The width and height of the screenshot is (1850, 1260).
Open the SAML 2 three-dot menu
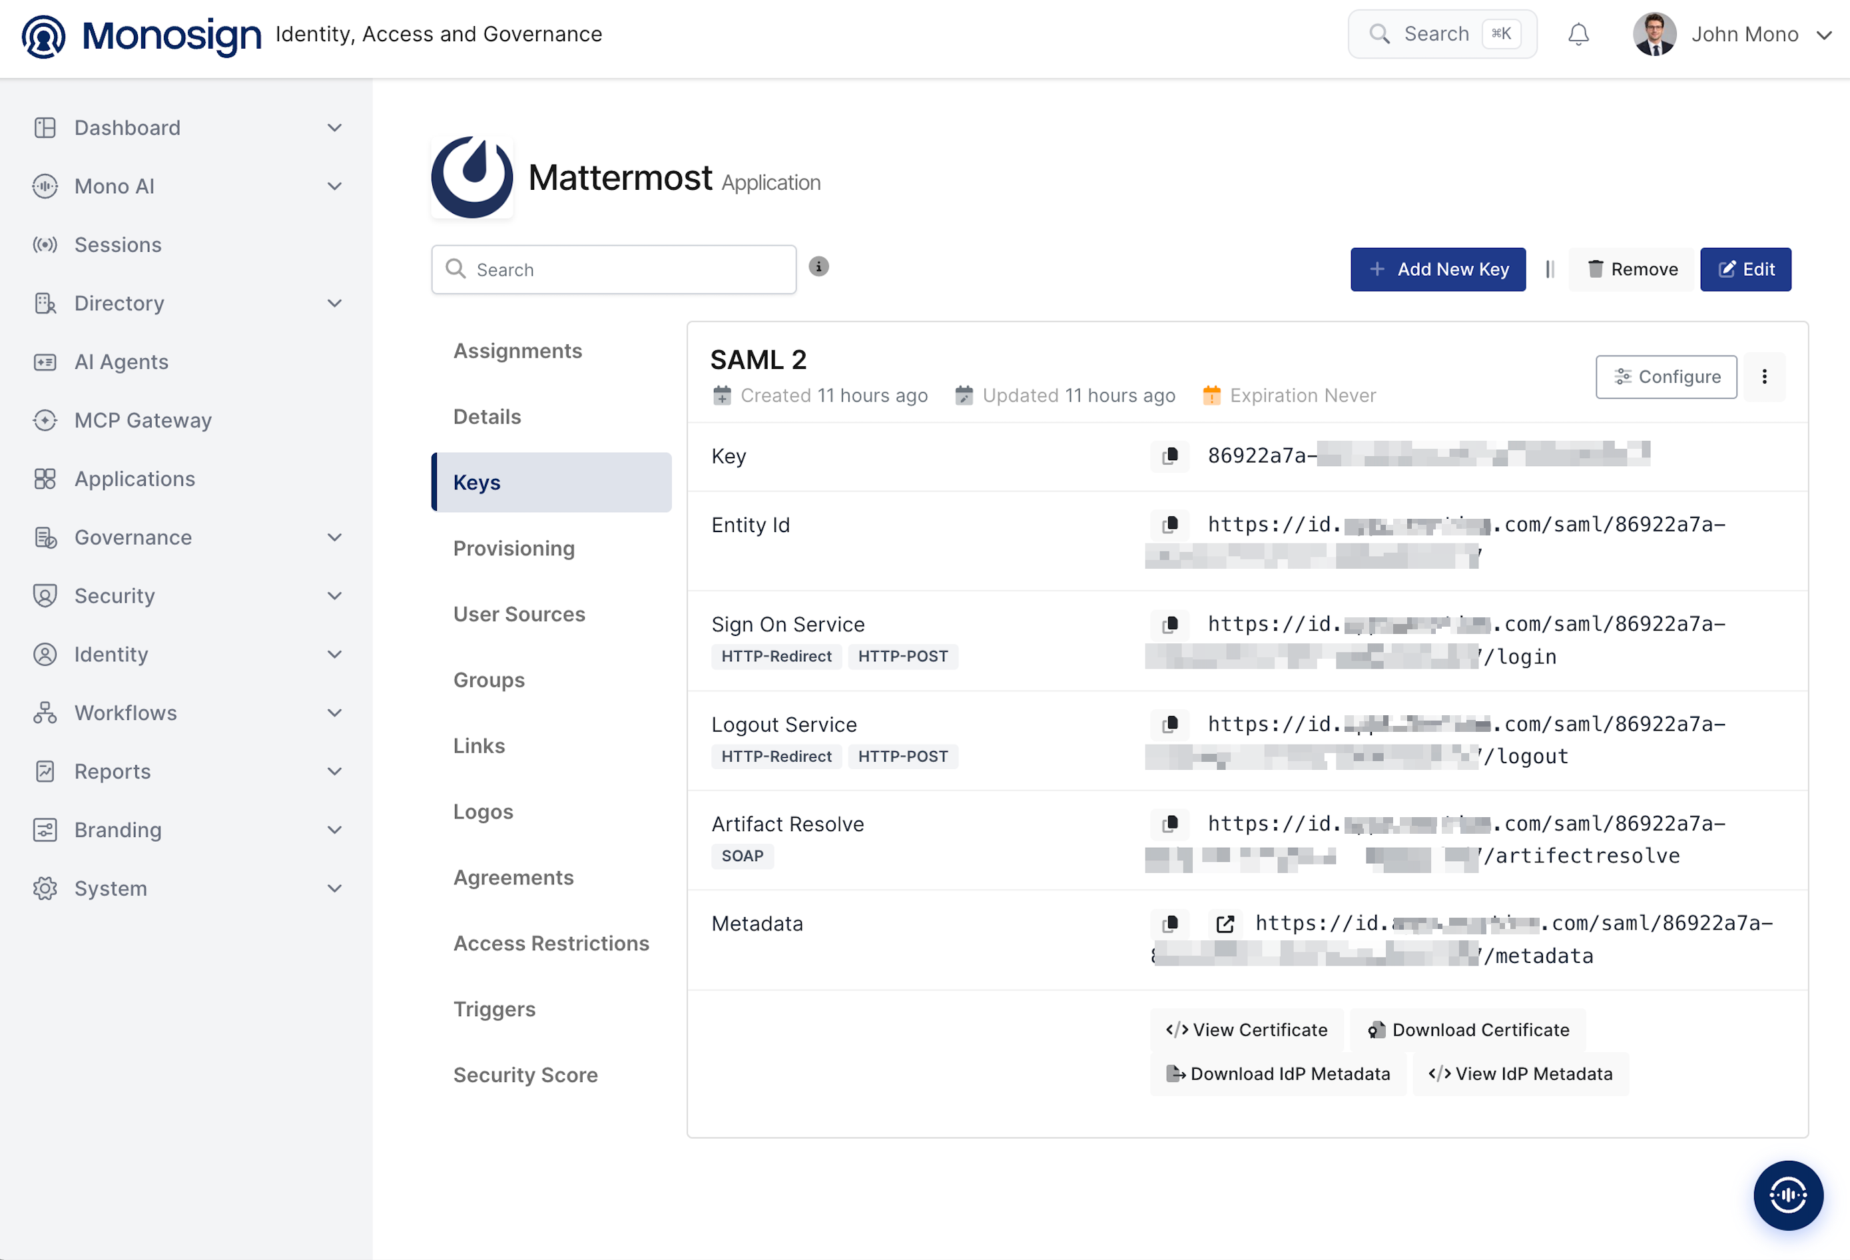[x=1765, y=376]
